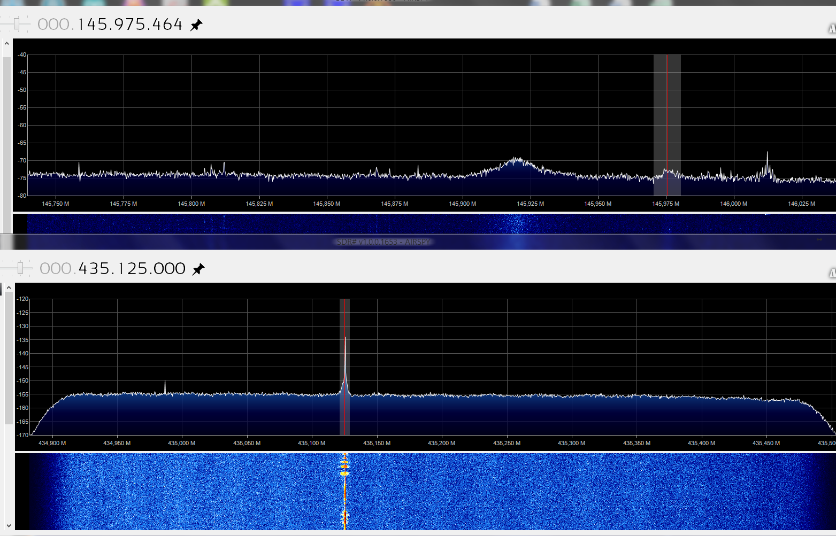Click the slider left of 435.125.000
The width and height of the screenshot is (836, 536).
click(20, 268)
